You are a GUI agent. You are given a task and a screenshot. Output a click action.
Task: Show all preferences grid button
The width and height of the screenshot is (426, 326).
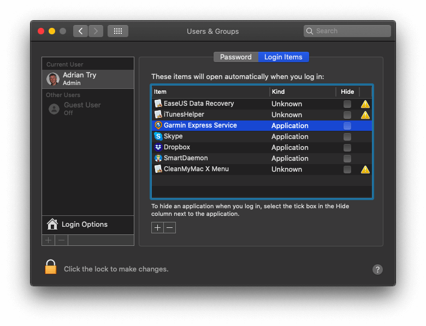click(118, 31)
